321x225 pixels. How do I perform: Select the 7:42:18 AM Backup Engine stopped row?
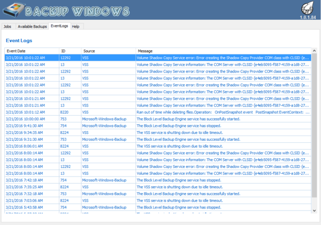(x=158, y=180)
